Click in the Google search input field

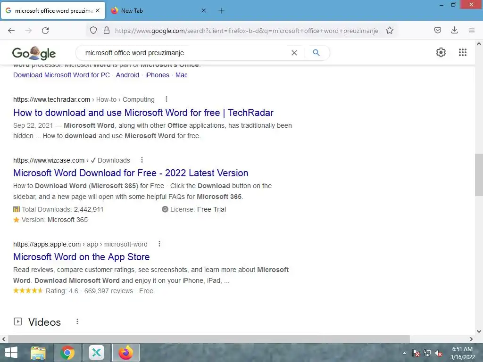(185, 53)
